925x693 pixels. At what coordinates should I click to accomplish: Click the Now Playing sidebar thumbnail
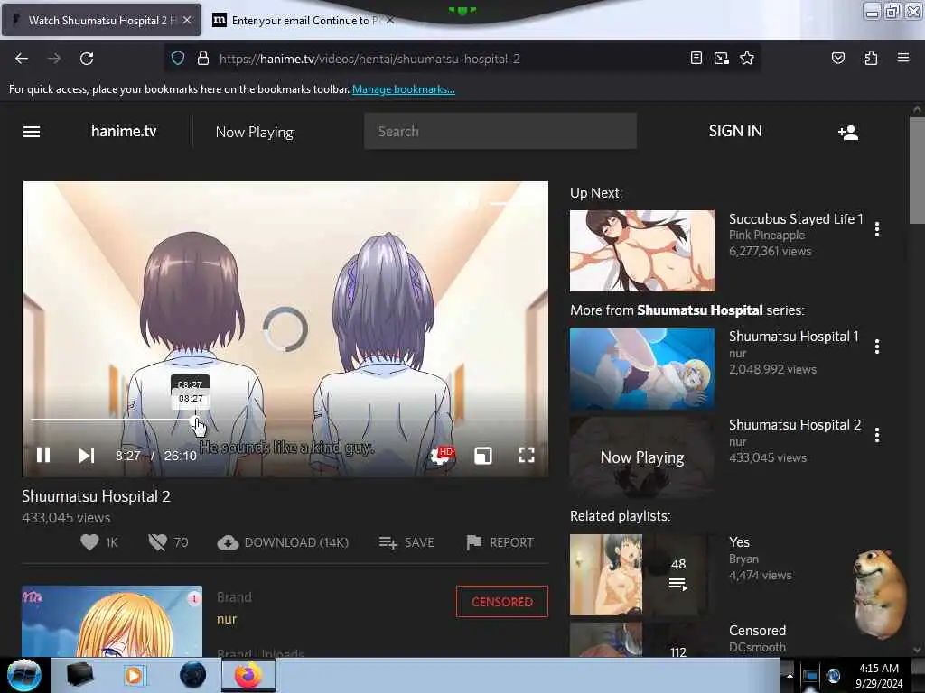[642, 457]
